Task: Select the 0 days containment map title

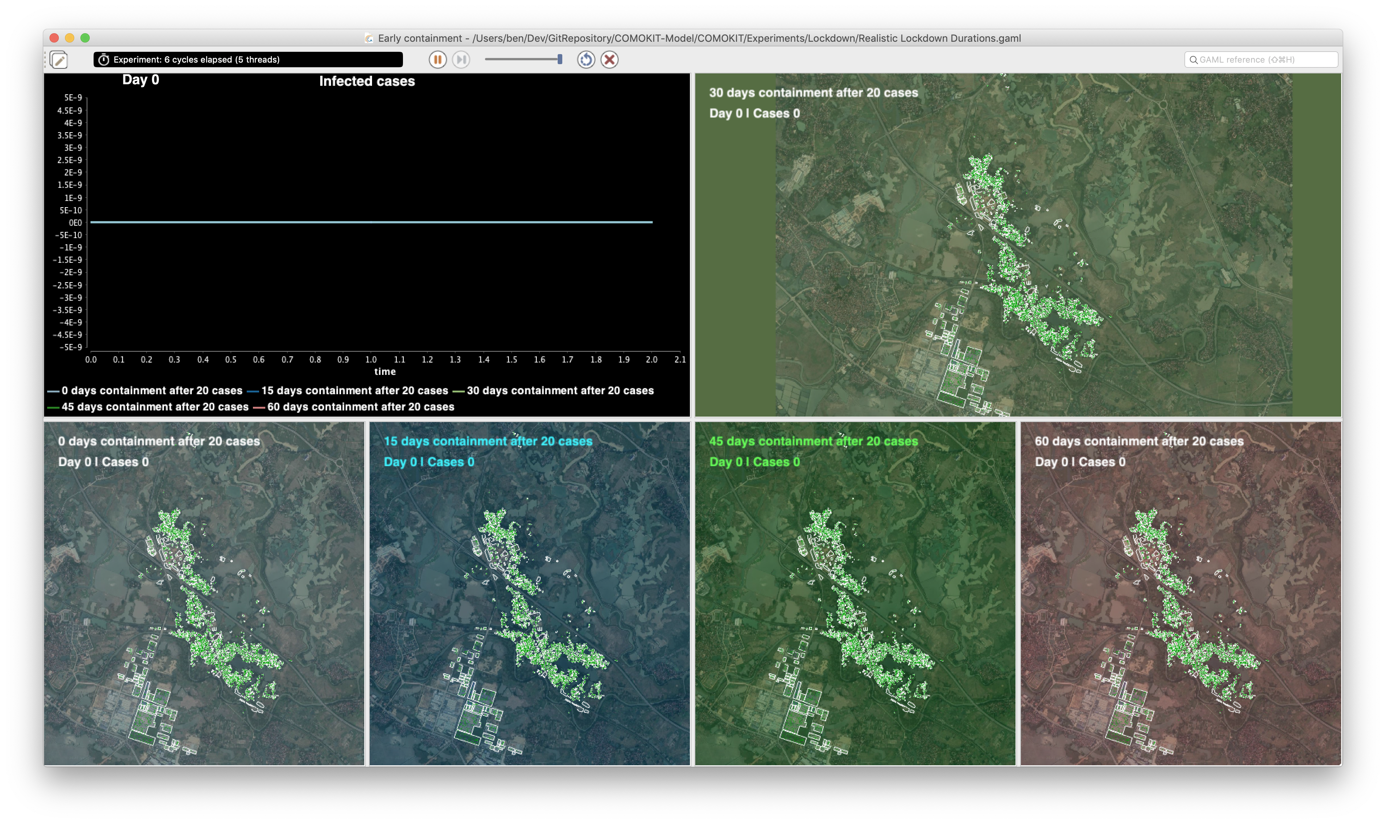Action: click(159, 441)
